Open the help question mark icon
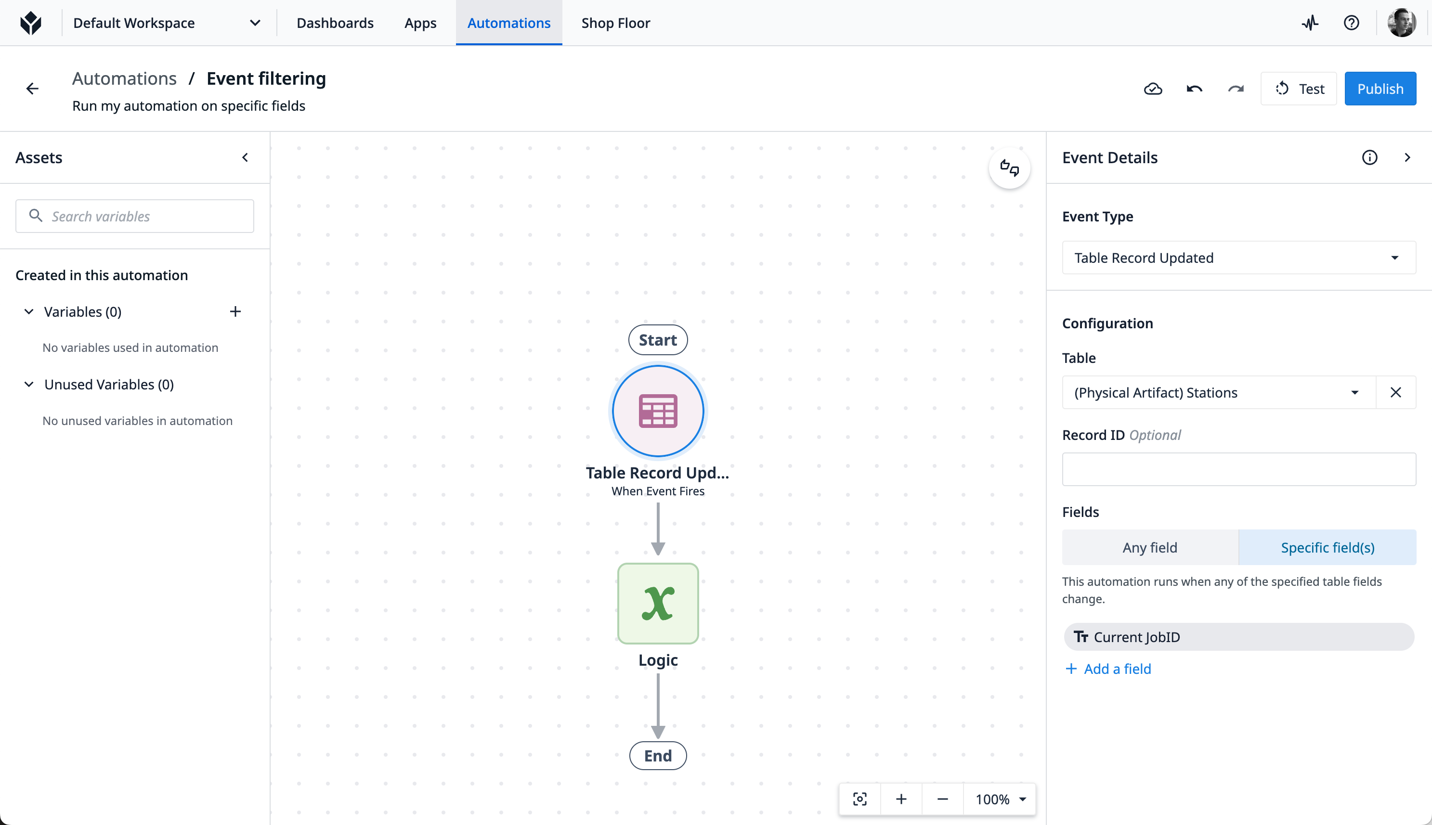The image size is (1432, 825). point(1352,23)
